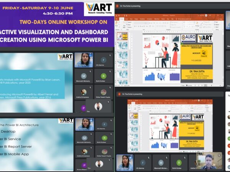Click Undo icon in larger PowerPoint title bar

pyautogui.click(x=119, y=16)
